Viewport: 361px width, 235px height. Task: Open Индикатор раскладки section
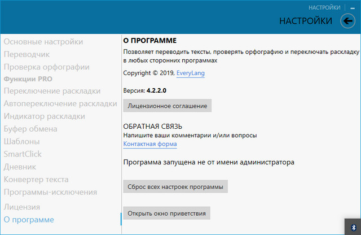45,116
